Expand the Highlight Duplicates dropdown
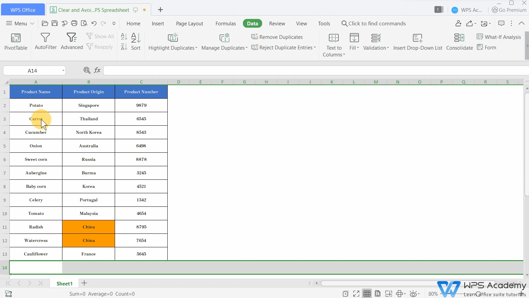This screenshot has height=298, width=529. pyautogui.click(x=196, y=48)
